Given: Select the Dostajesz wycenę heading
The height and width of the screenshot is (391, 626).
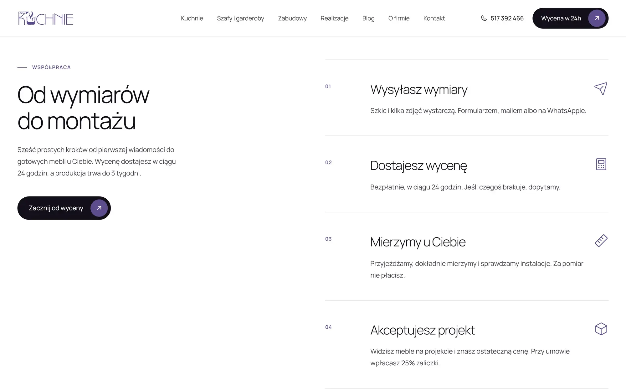Looking at the screenshot, I should pos(418,165).
